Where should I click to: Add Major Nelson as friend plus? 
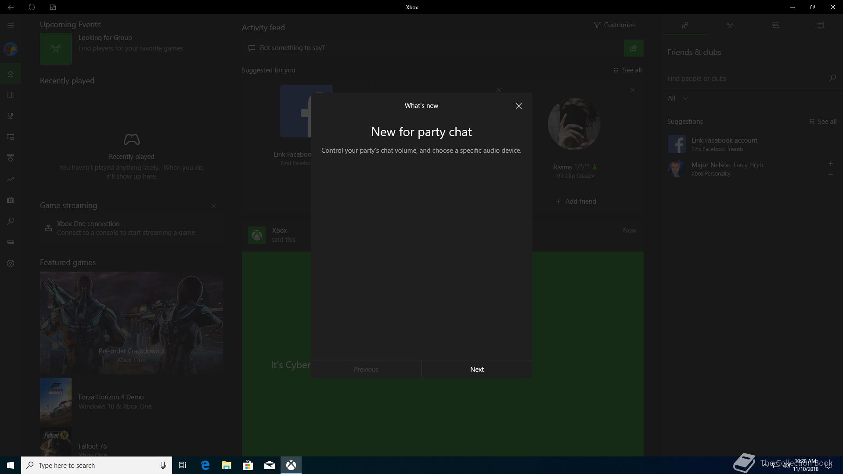[830, 164]
